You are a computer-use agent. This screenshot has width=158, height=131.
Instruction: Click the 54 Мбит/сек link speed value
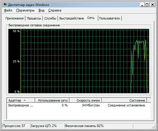click(x=91, y=105)
